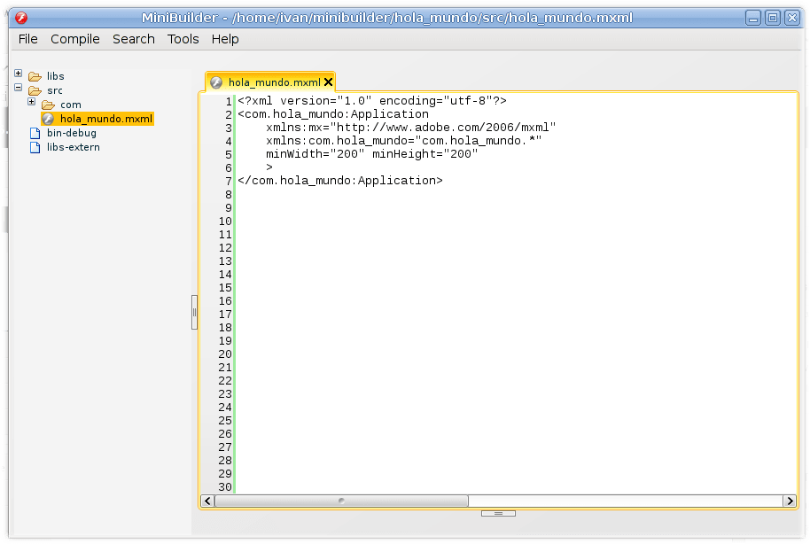Collapse the file browser panel with the chevron

[194, 312]
